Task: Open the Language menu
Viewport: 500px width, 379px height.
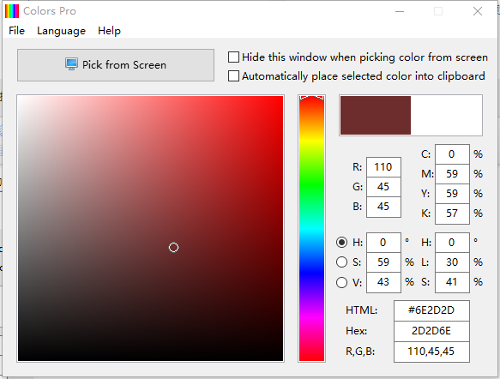Action: [x=61, y=31]
